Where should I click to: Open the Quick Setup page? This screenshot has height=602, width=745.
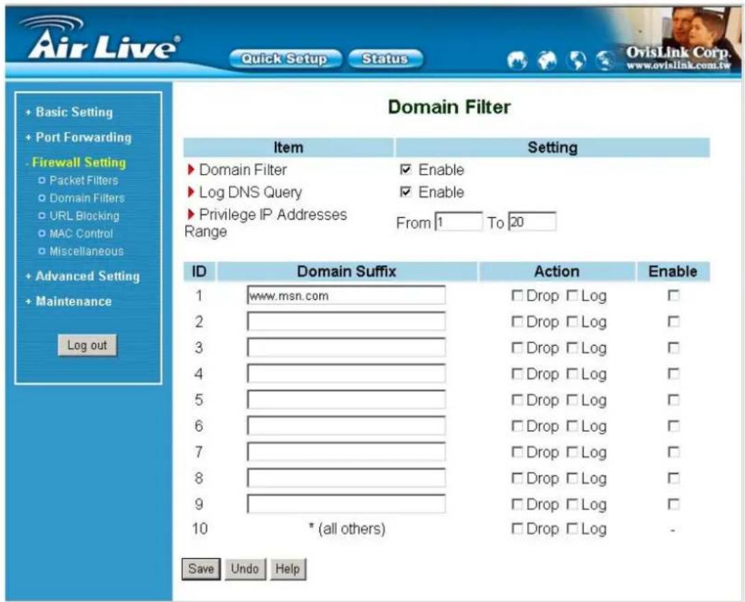(285, 59)
